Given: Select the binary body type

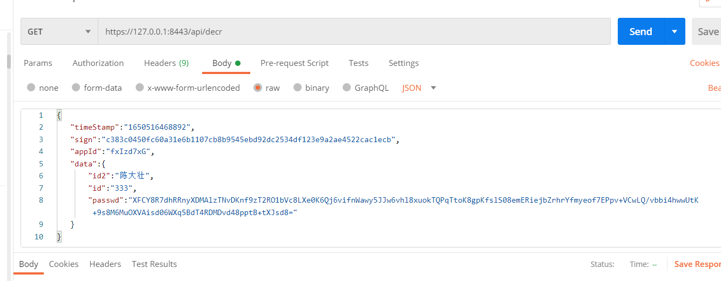Looking at the screenshot, I should click(x=311, y=88).
